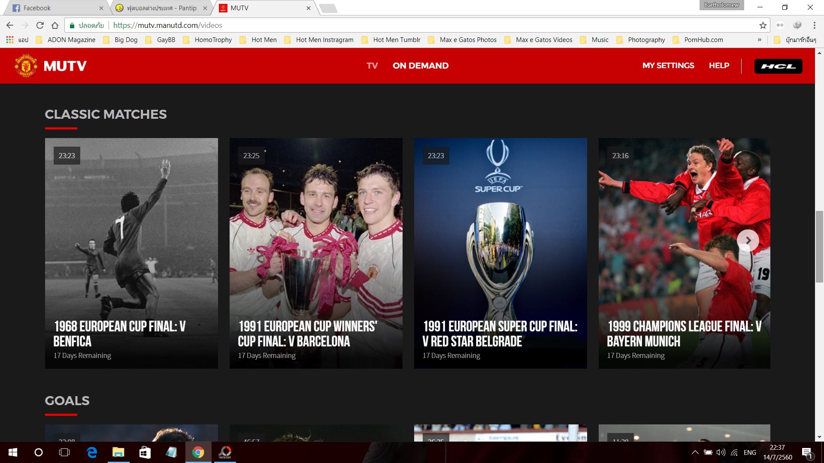Open the Max e Gatos Photos bookmark folder

pyautogui.click(x=462, y=40)
